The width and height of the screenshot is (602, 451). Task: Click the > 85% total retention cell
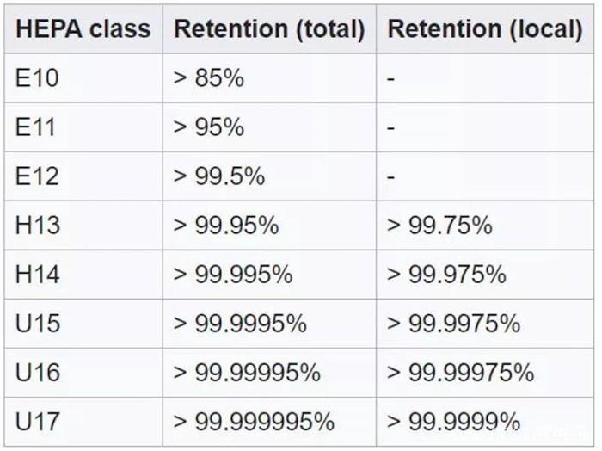[208, 78]
